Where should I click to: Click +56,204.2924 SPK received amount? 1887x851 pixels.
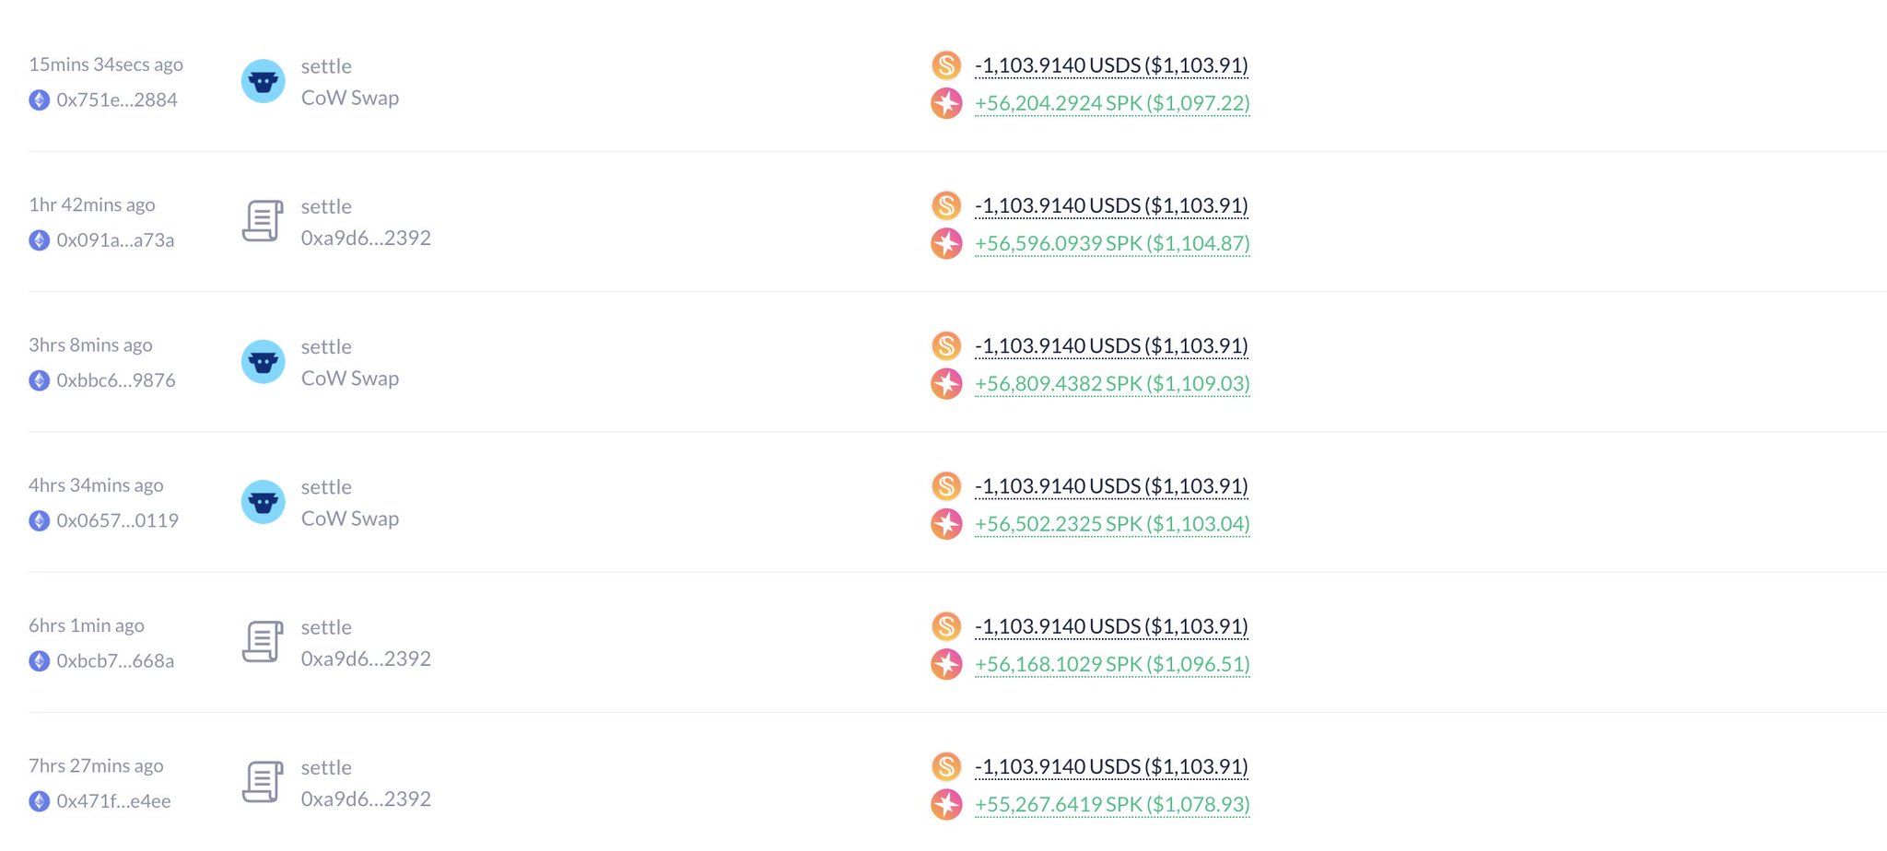pos(1111,103)
